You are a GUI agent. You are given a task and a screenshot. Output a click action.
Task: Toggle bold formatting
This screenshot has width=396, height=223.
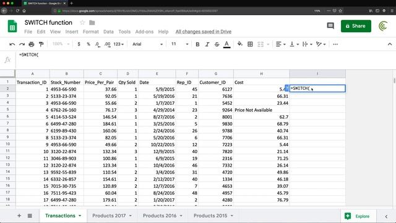click(x=197, y=44)
